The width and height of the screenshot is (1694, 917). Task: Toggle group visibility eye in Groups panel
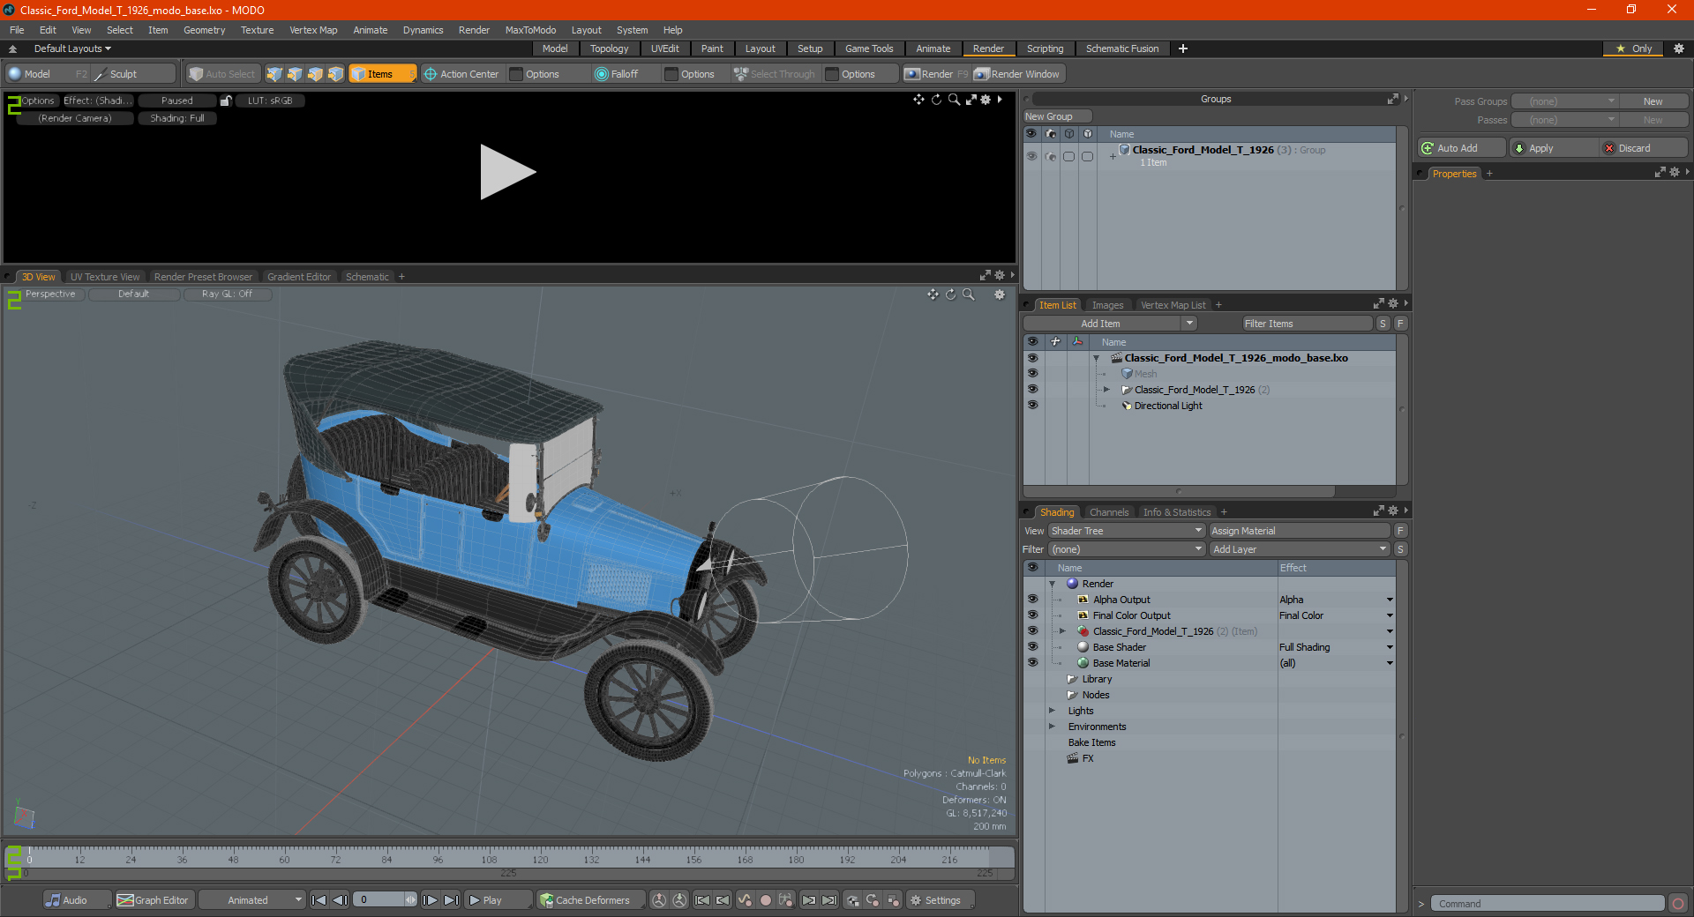tap(1031, 156)
